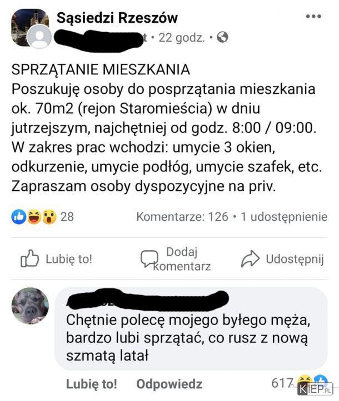Open the 22 godz. post timestamp
Screen dimensions: 339x401
182,38
